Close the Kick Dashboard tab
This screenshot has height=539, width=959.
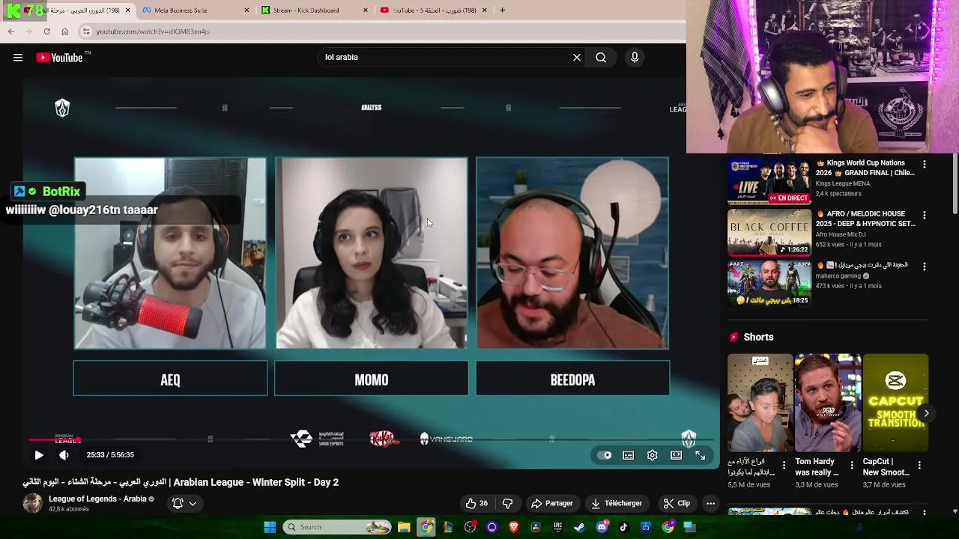pos(366,10)
